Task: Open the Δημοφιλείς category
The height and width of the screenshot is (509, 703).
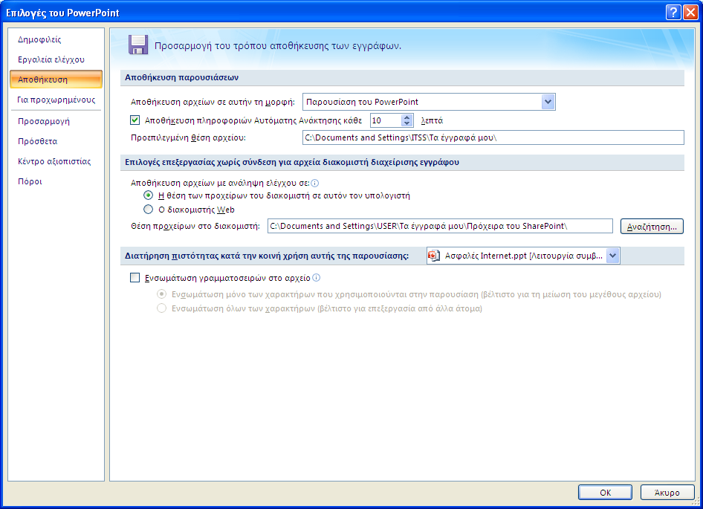Action: [x=39, y=39]
